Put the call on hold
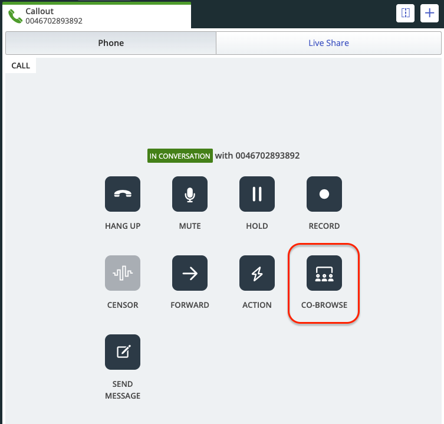This screenshot has width=444, height=424. pos(256,194)
